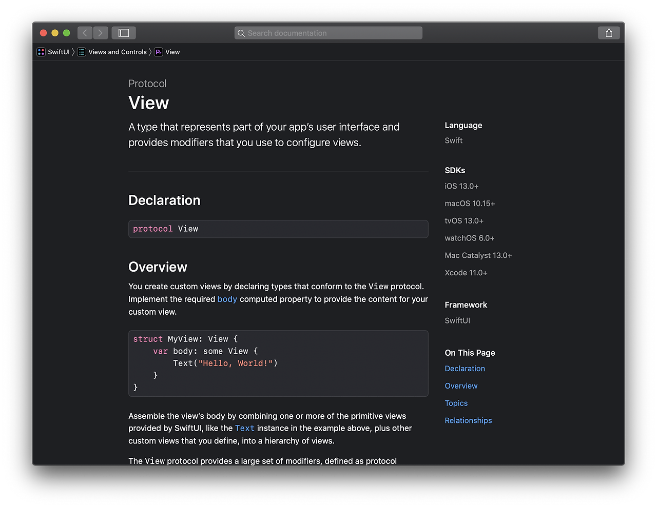Select the 'macOS 10.15+' SDK text
This screenshot has width=657, height=508.
(470, 204)
